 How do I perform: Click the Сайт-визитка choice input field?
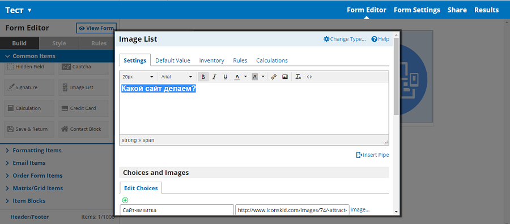[177, 210]
